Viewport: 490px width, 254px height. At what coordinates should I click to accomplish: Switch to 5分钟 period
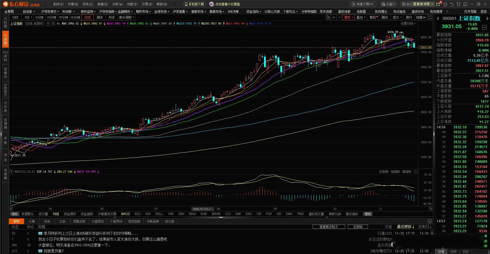click(x=39, y=17)
